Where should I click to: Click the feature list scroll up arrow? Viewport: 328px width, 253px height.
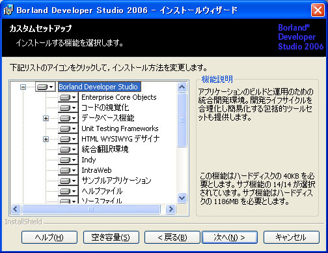(182, 87)
